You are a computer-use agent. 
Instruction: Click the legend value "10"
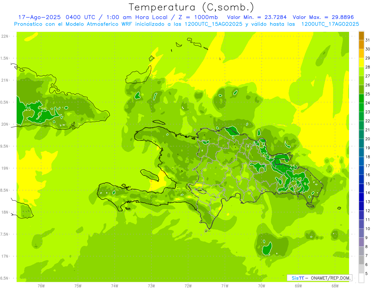coord(368,229)
